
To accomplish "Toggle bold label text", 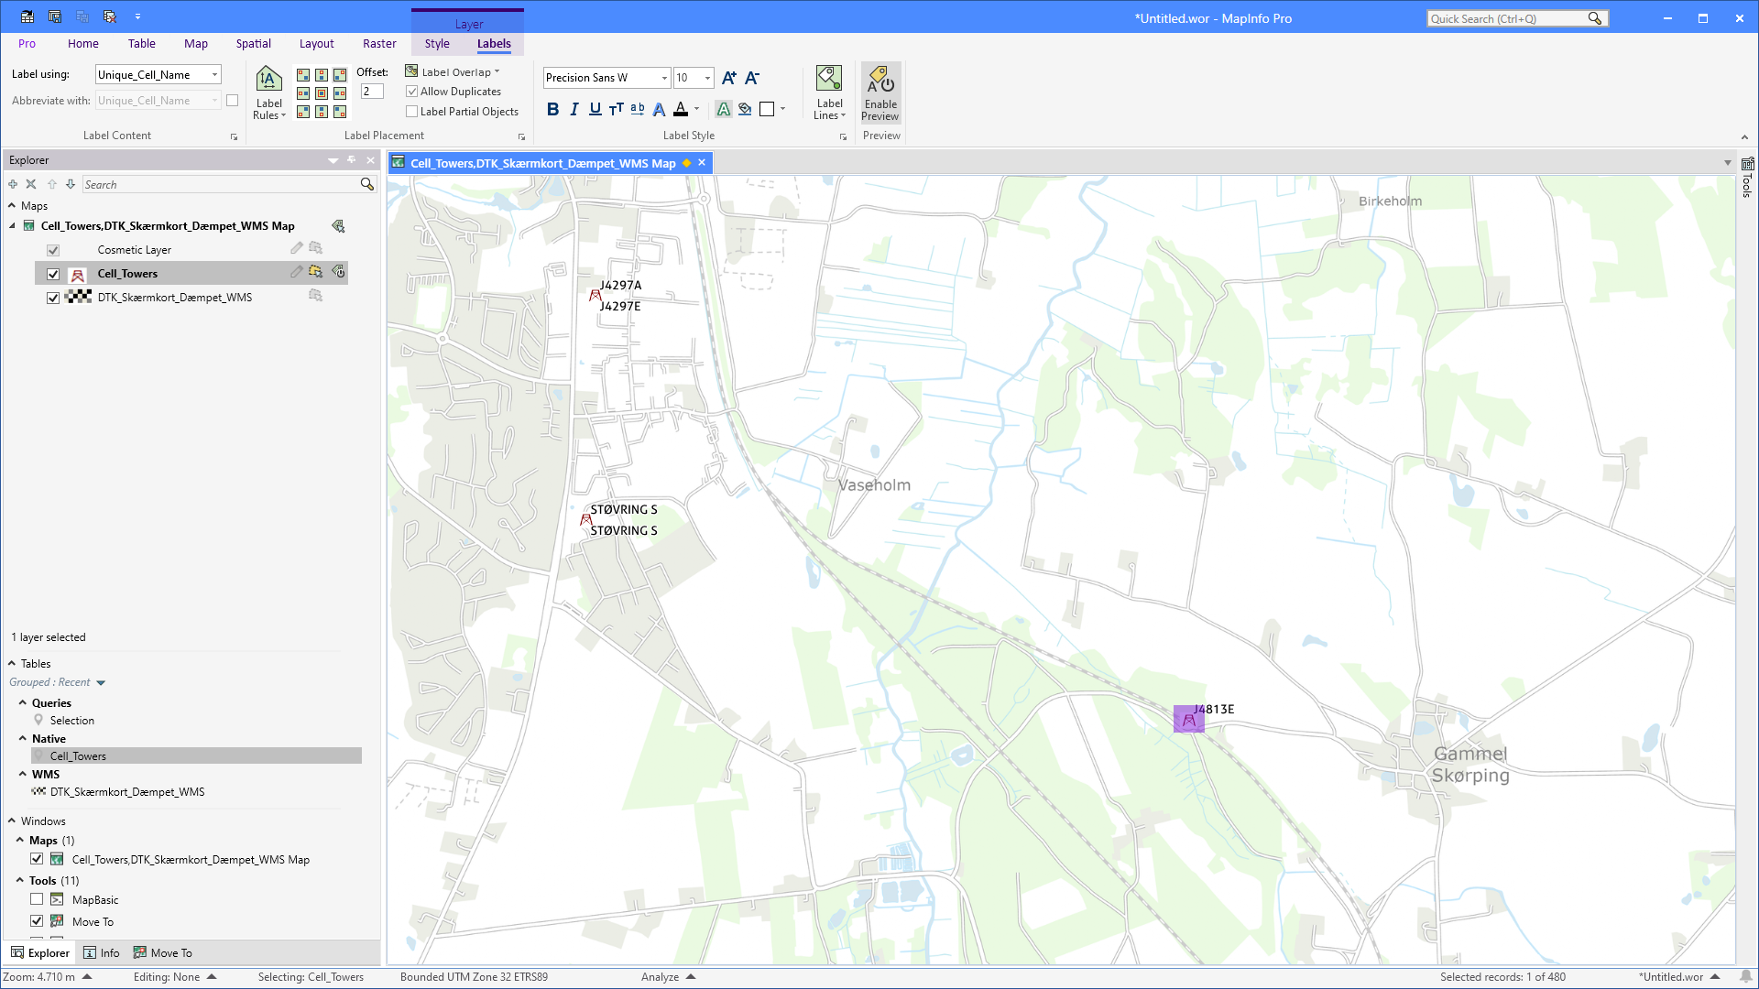I will point(552,109).
